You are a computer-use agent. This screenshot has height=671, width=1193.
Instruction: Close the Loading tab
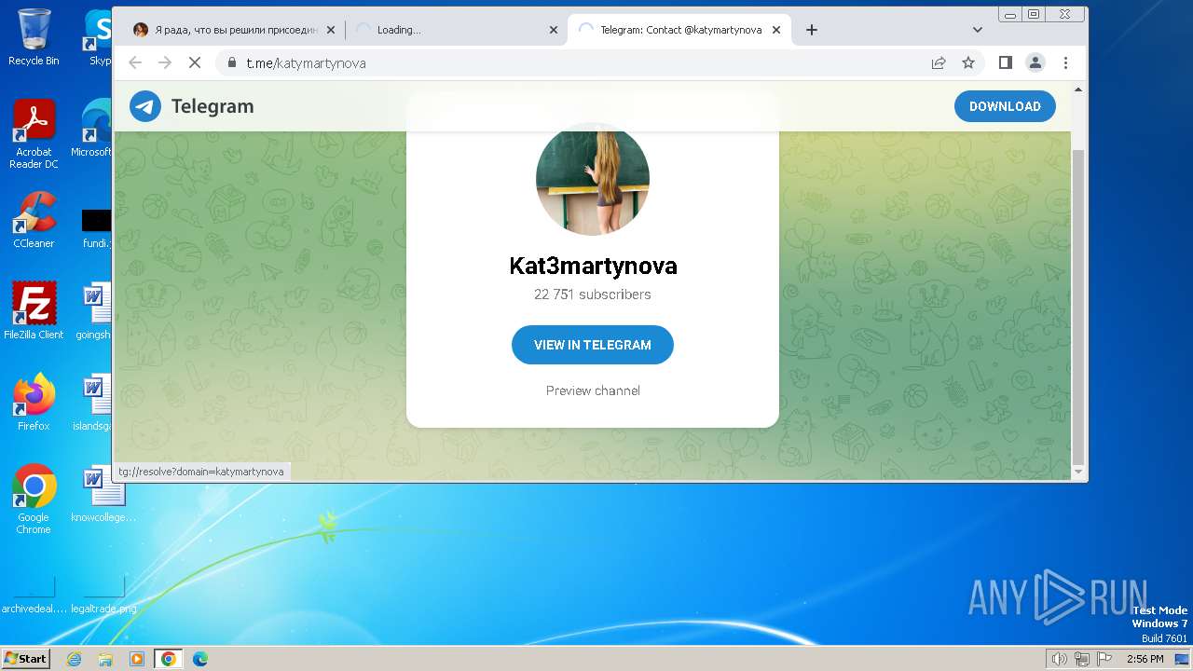pos(554,30)
